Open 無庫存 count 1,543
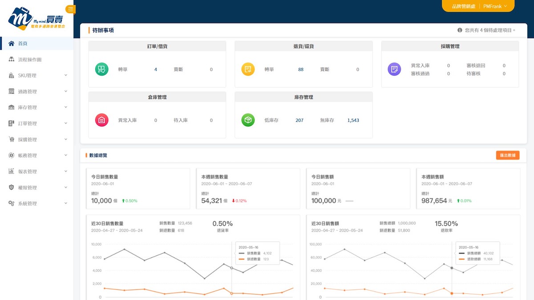534x300 pixels. pos(353,120)
